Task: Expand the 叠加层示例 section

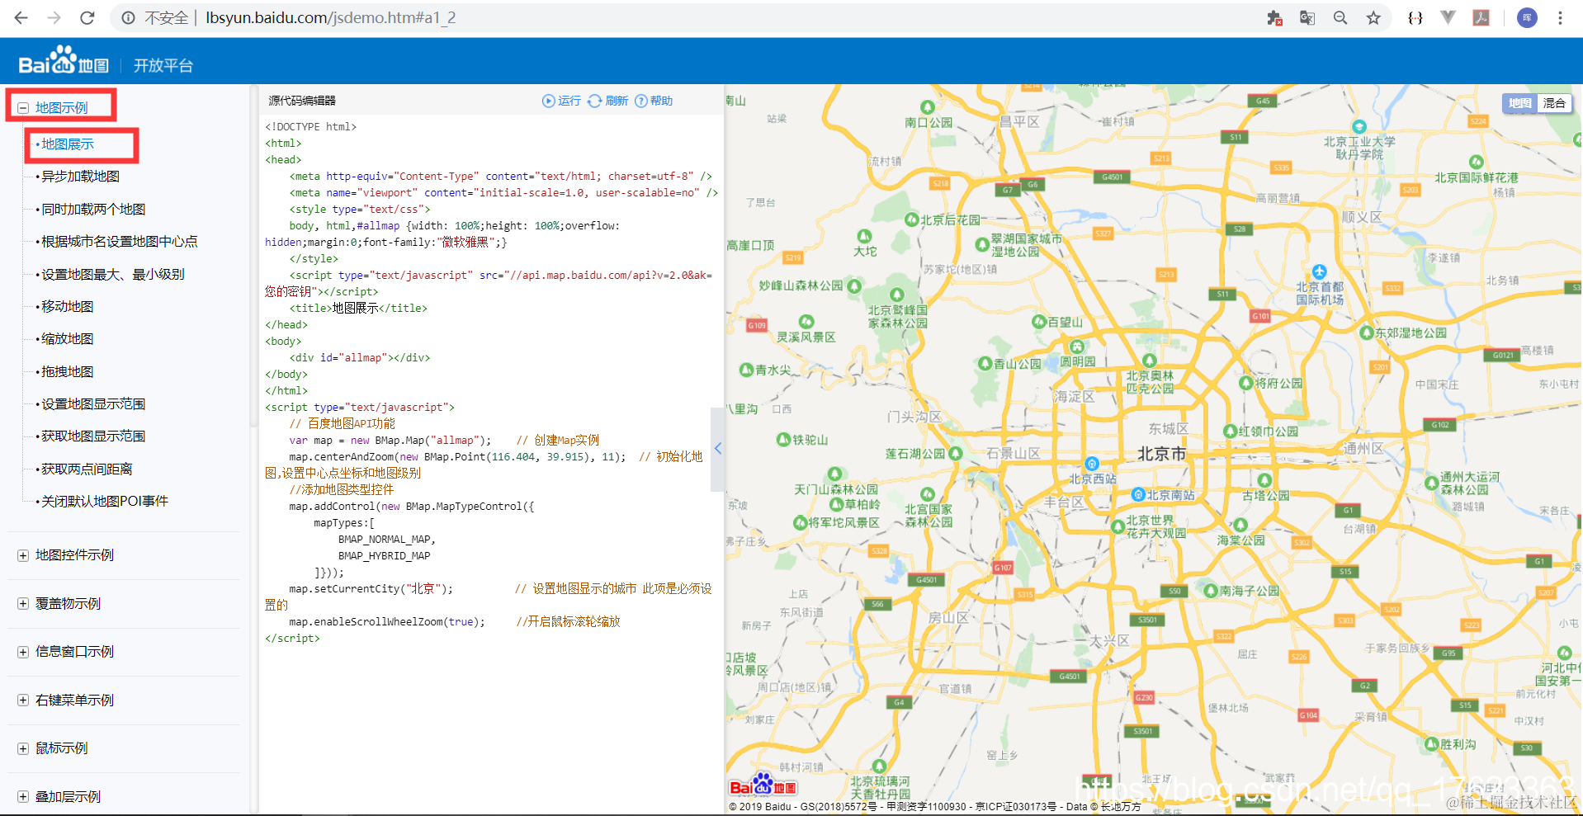Action: (x=23, y=797)
